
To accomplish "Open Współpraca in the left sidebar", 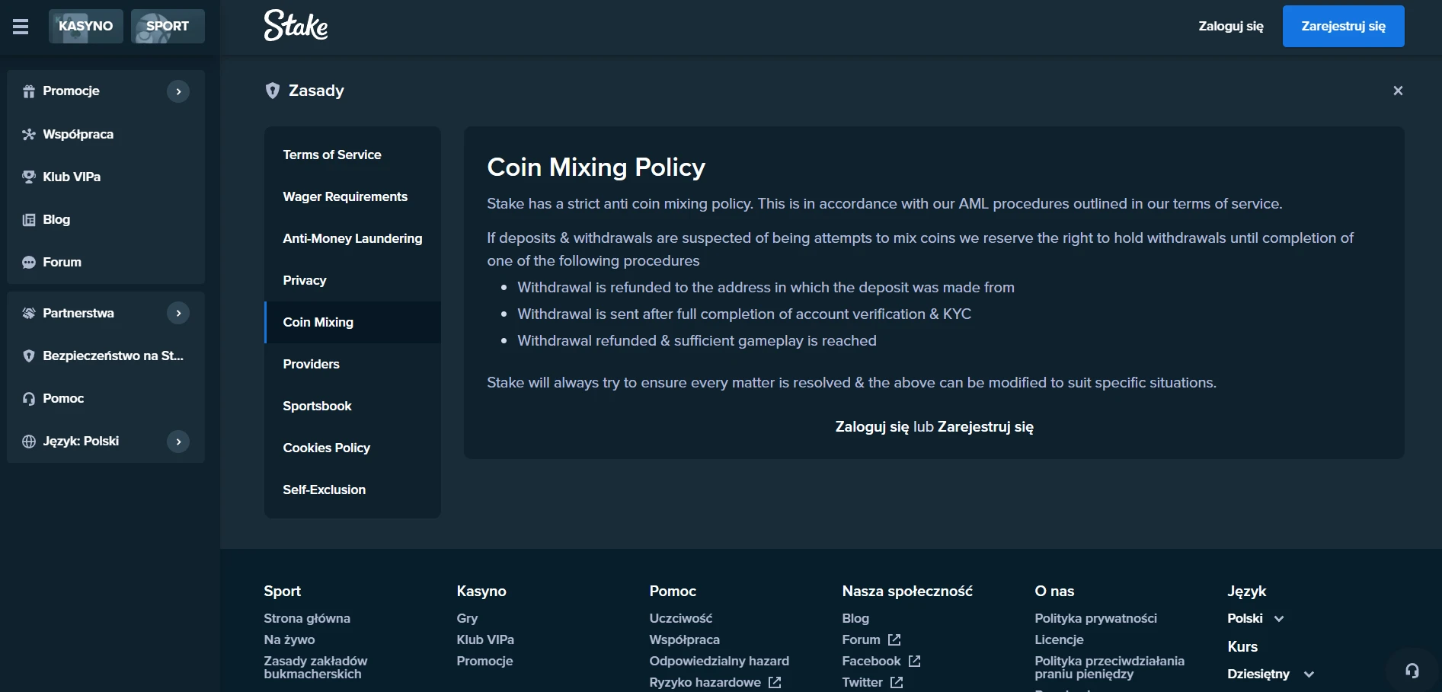I will pos(106,134).
